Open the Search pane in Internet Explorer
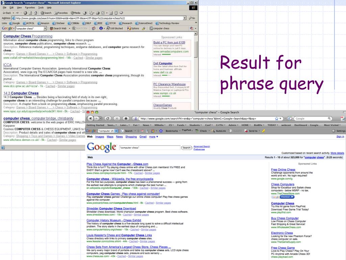346x260 pixels. (x=46, y=13)
